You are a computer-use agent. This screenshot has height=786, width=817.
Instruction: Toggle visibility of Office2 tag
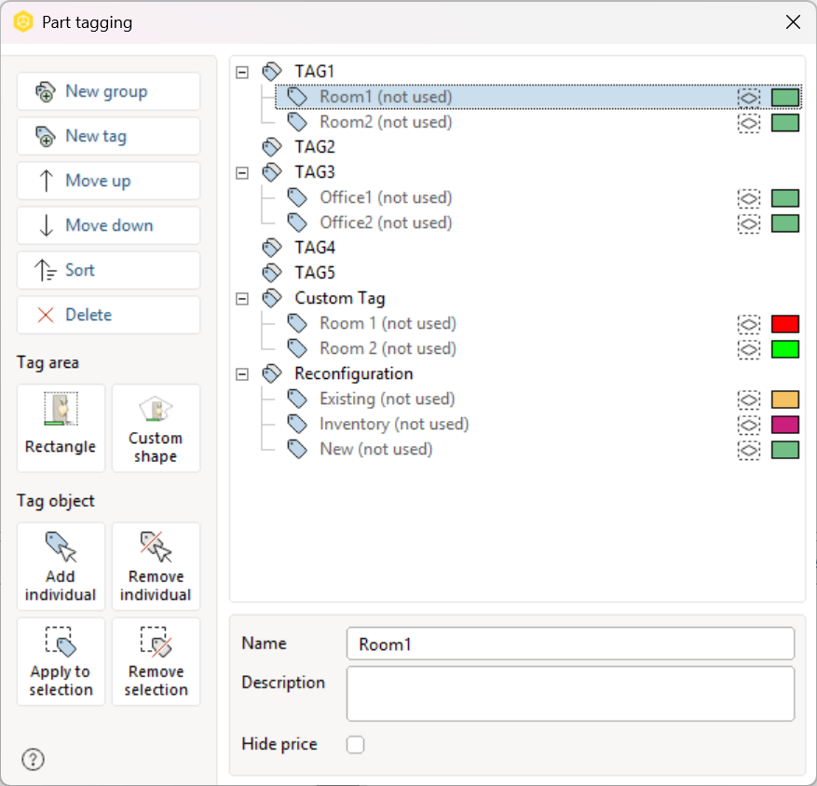[x=749, y=224]
